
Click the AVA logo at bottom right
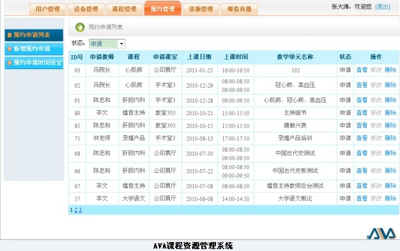[x=381, y=233]
